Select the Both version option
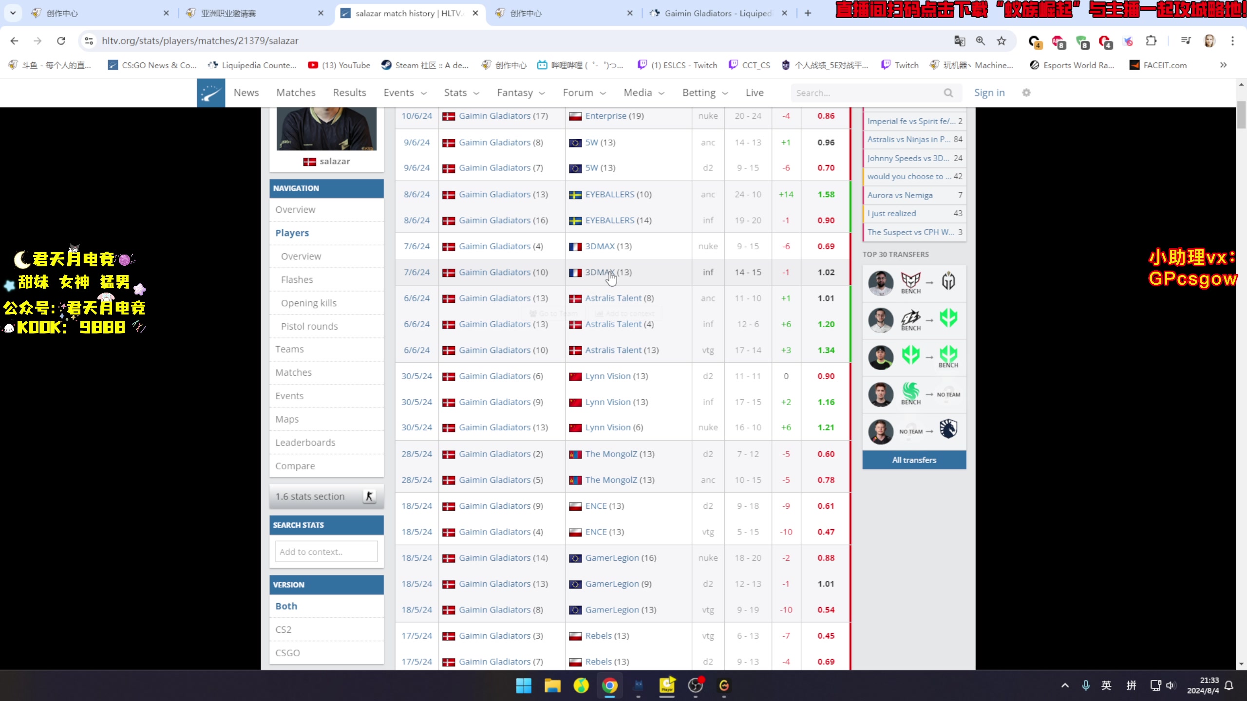 [x=326, y=606]
